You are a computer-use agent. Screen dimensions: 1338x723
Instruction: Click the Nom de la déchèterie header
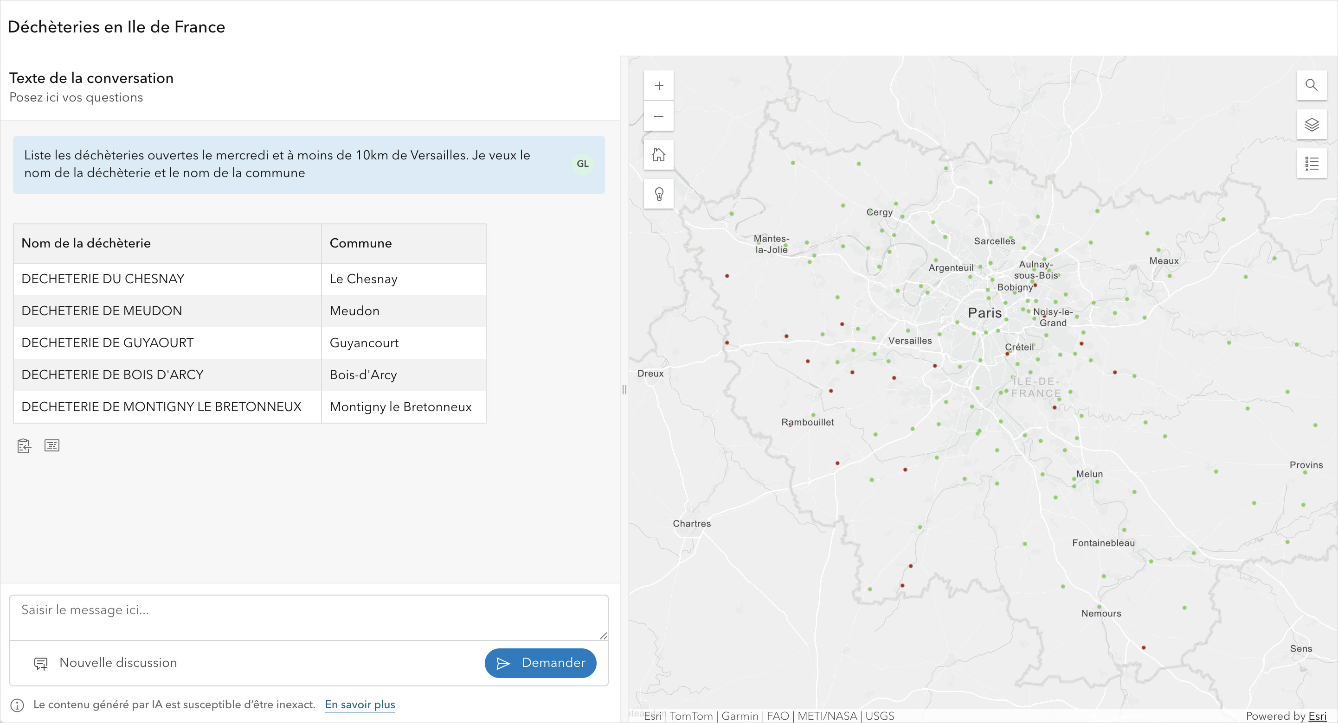pos(167,243)
